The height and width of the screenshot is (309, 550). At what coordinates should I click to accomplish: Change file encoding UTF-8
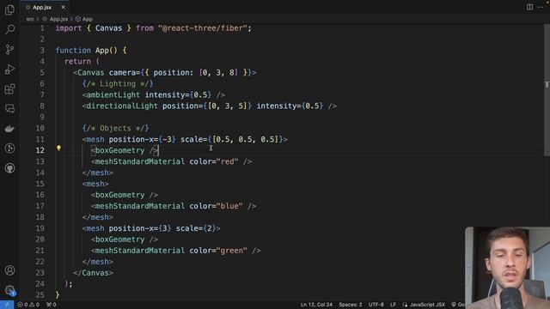pyautogui.click(x=376, y=305)
